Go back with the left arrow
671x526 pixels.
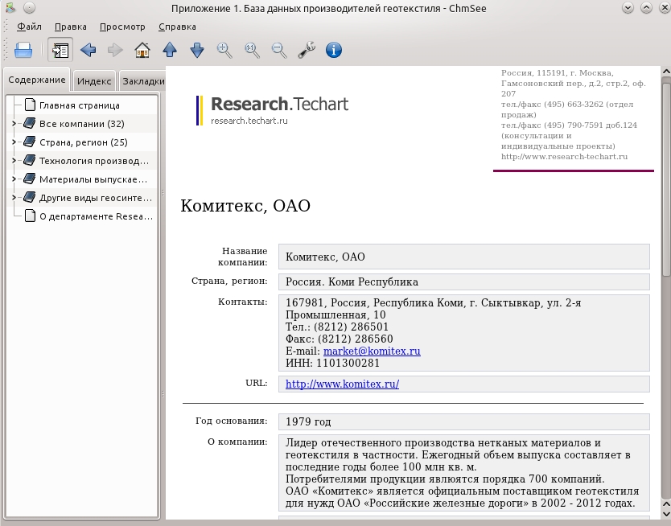pos(89,50)
